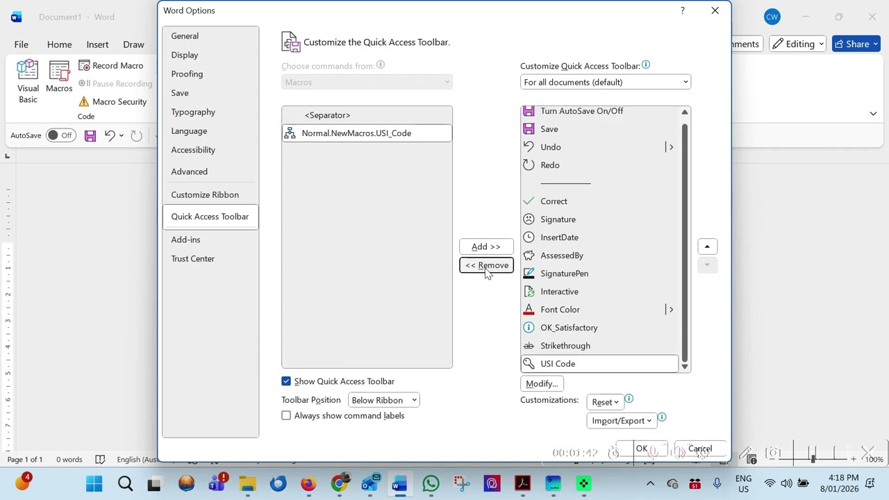The width and height of the screenshot is (889, 500).
Task: Switch to Insert ribbon tab
Action: point(97,44)
